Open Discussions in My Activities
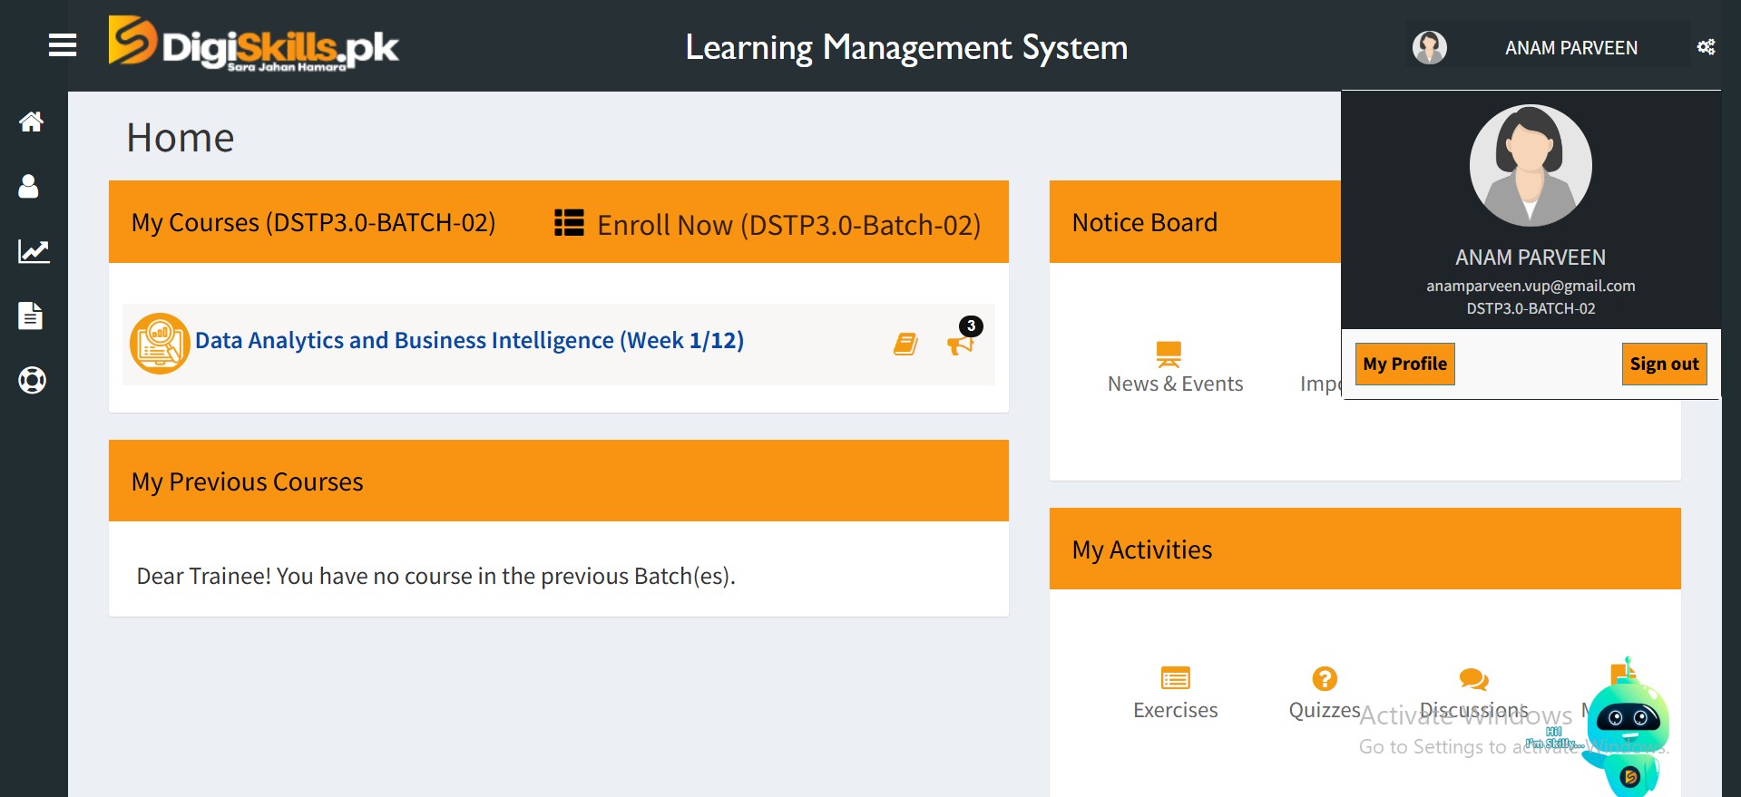Viewport: 1741px width, 797px height. [1473, 694]
